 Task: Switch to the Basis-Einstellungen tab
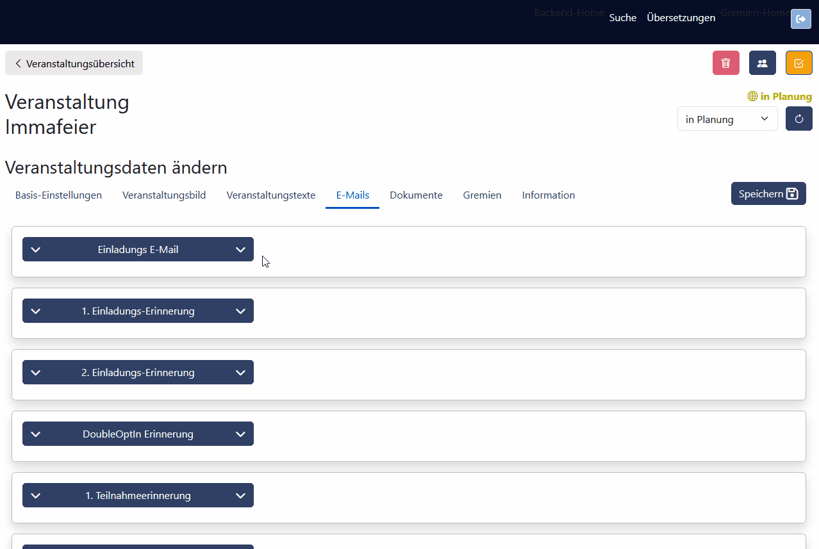click(x=58, y=195)
